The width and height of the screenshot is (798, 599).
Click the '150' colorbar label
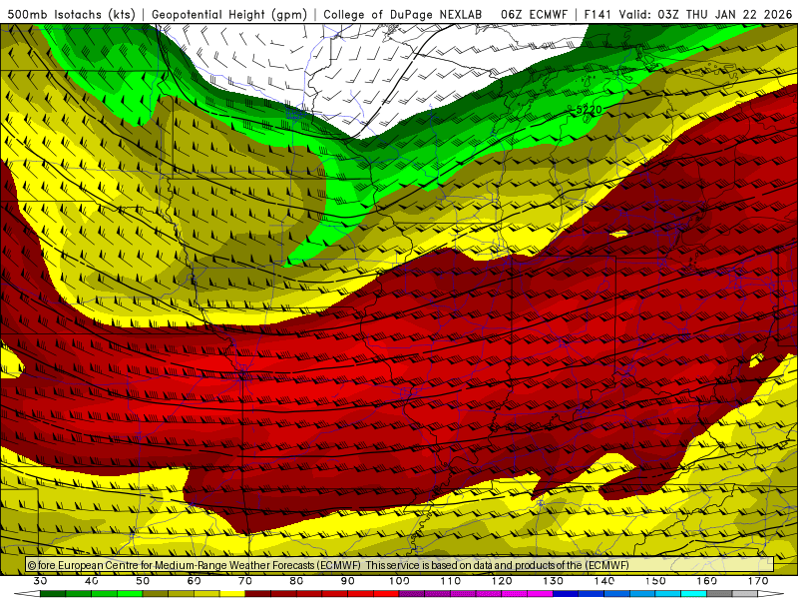655,581
